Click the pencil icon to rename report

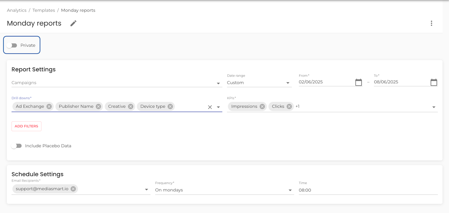pyautogui.click(x=73, y=23)
